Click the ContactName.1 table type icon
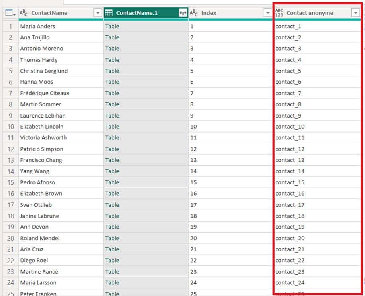The image size is (365, 296). [x=109, y=13]
